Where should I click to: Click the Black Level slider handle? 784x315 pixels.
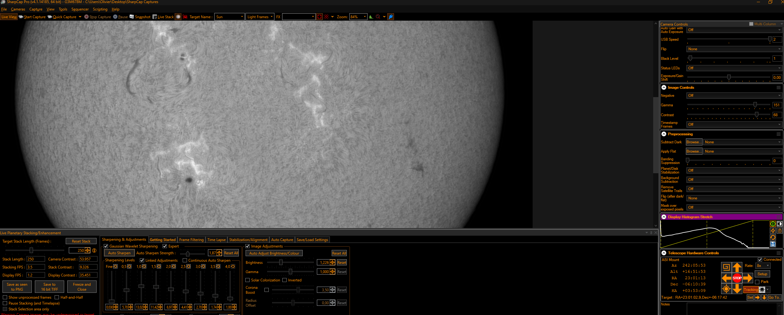690,58
